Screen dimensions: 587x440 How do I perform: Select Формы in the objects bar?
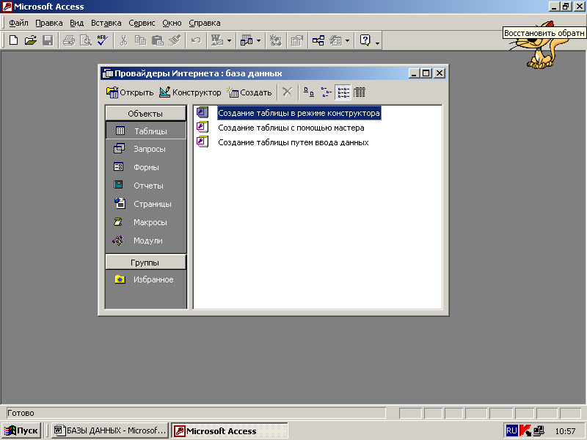tap(145, 167)
